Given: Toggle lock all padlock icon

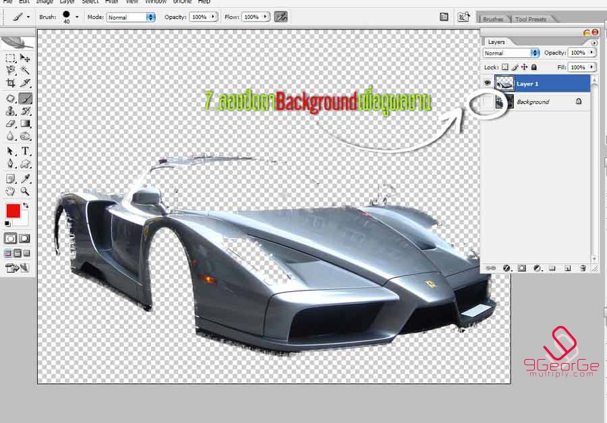Looking at the screenshot, I should point(534,67).
